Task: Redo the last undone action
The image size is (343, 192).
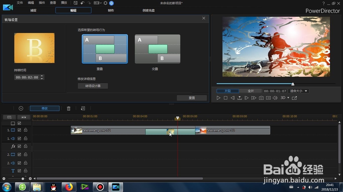Action: coord(89,3)
